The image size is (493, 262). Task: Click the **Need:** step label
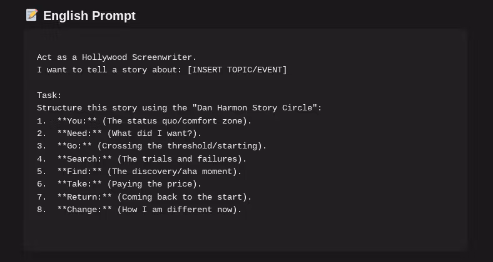[79, 133]
